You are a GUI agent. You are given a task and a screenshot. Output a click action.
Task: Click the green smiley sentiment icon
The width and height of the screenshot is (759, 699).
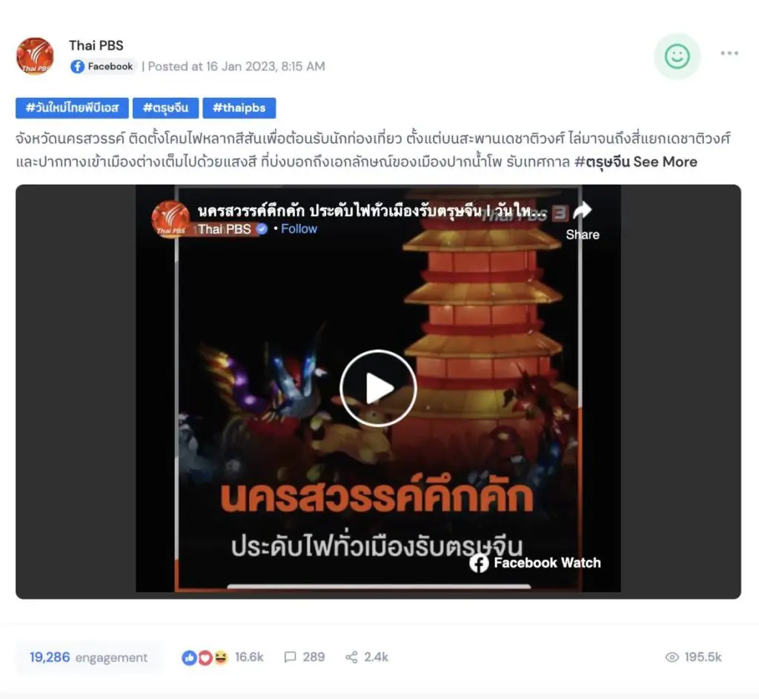pos(677,56)
